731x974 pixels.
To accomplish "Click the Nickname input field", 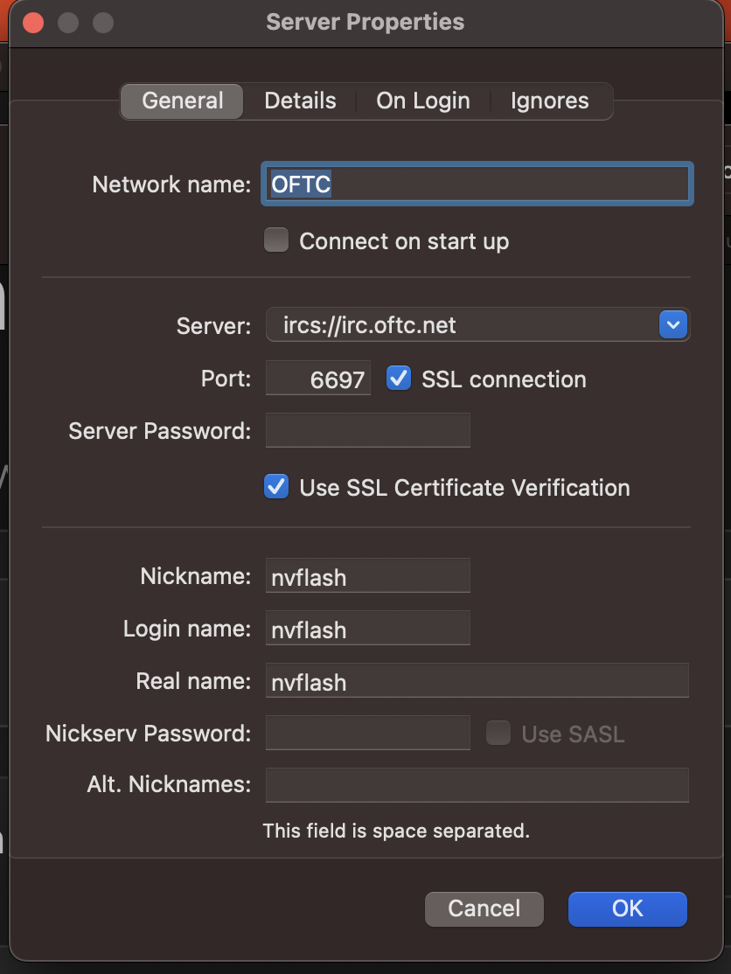I will 367,576.
